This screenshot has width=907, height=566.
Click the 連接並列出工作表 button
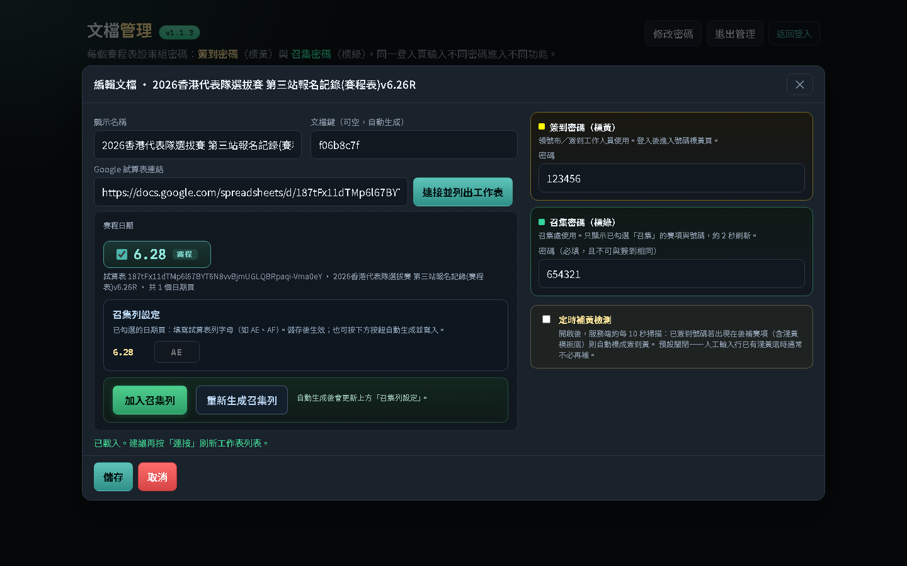[463, 192]
